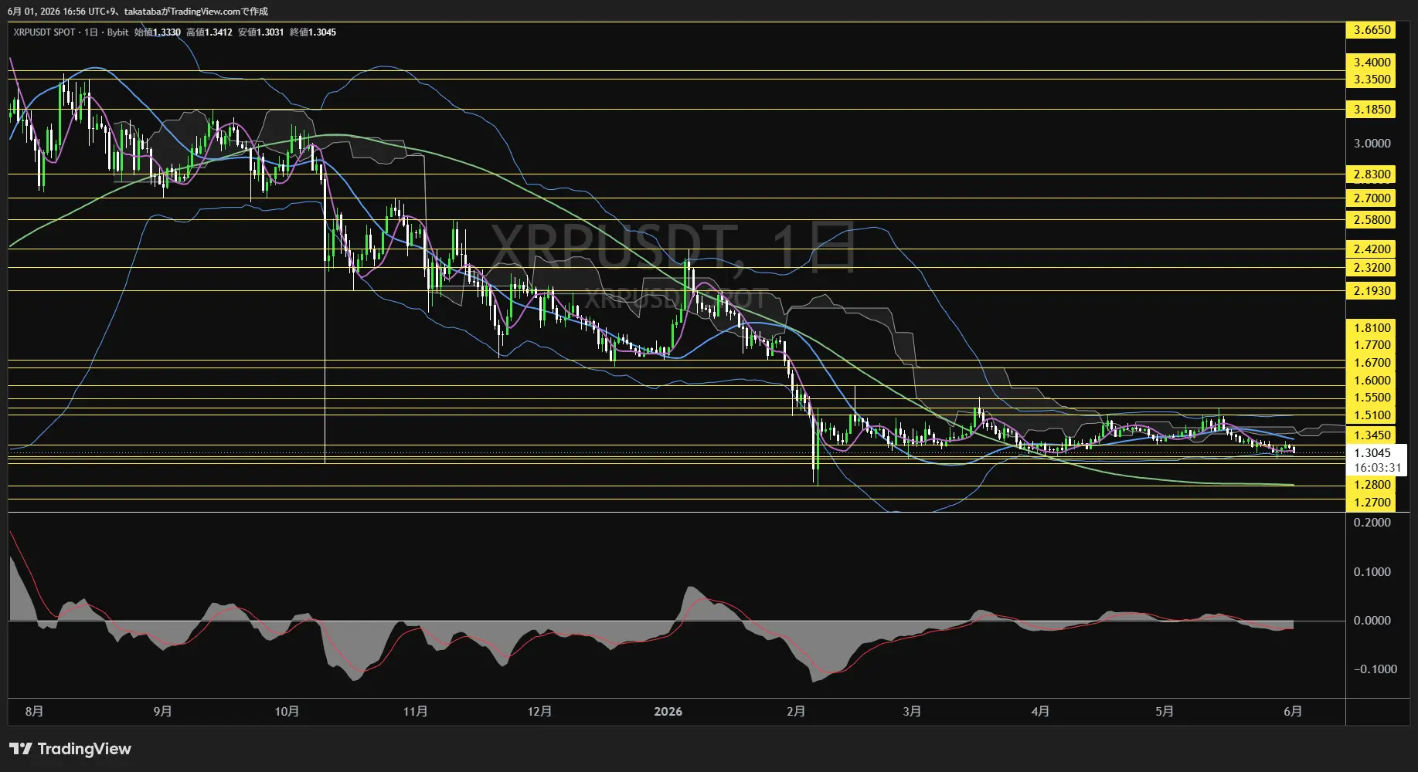The height and width of the screenshot is (772, 1418).
Task: Select the 1.3450 price level label
Action: coord(1372,435)
